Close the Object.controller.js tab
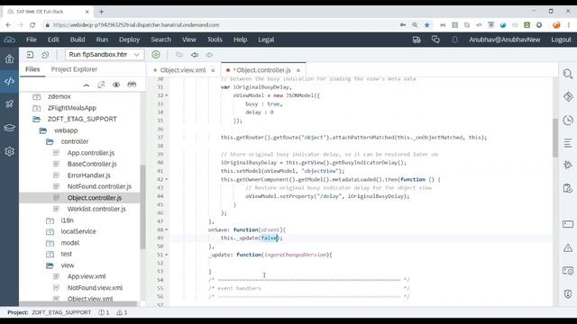The width and height of the screenshot is (577, 324). 298,70
